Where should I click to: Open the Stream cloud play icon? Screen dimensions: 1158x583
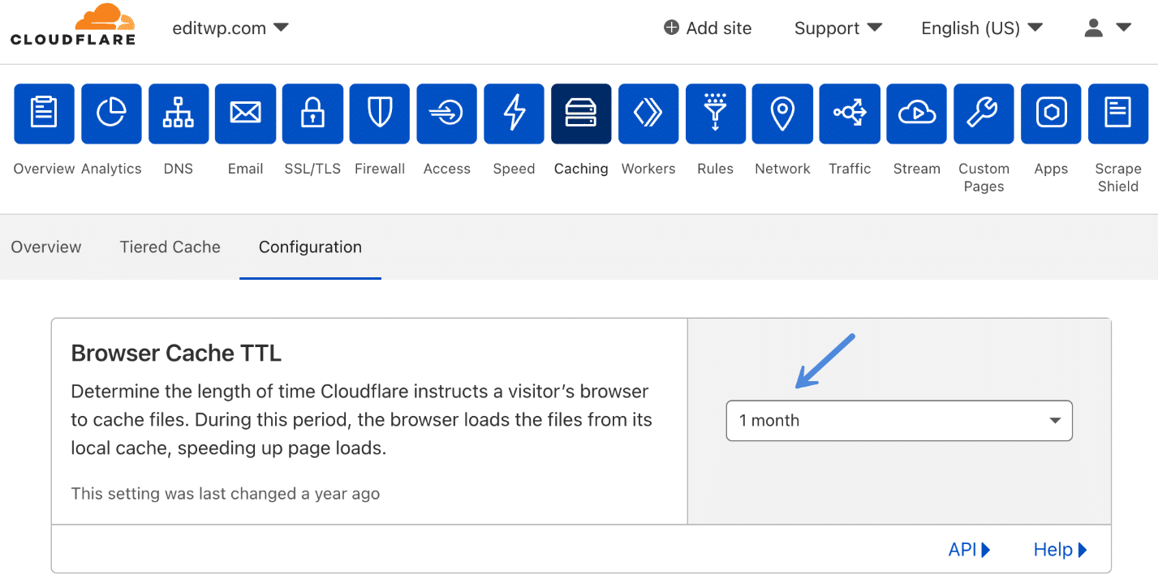tap(916, 114)
